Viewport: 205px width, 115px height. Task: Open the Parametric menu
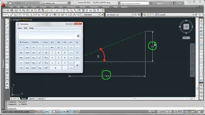(x=94, y=7)
